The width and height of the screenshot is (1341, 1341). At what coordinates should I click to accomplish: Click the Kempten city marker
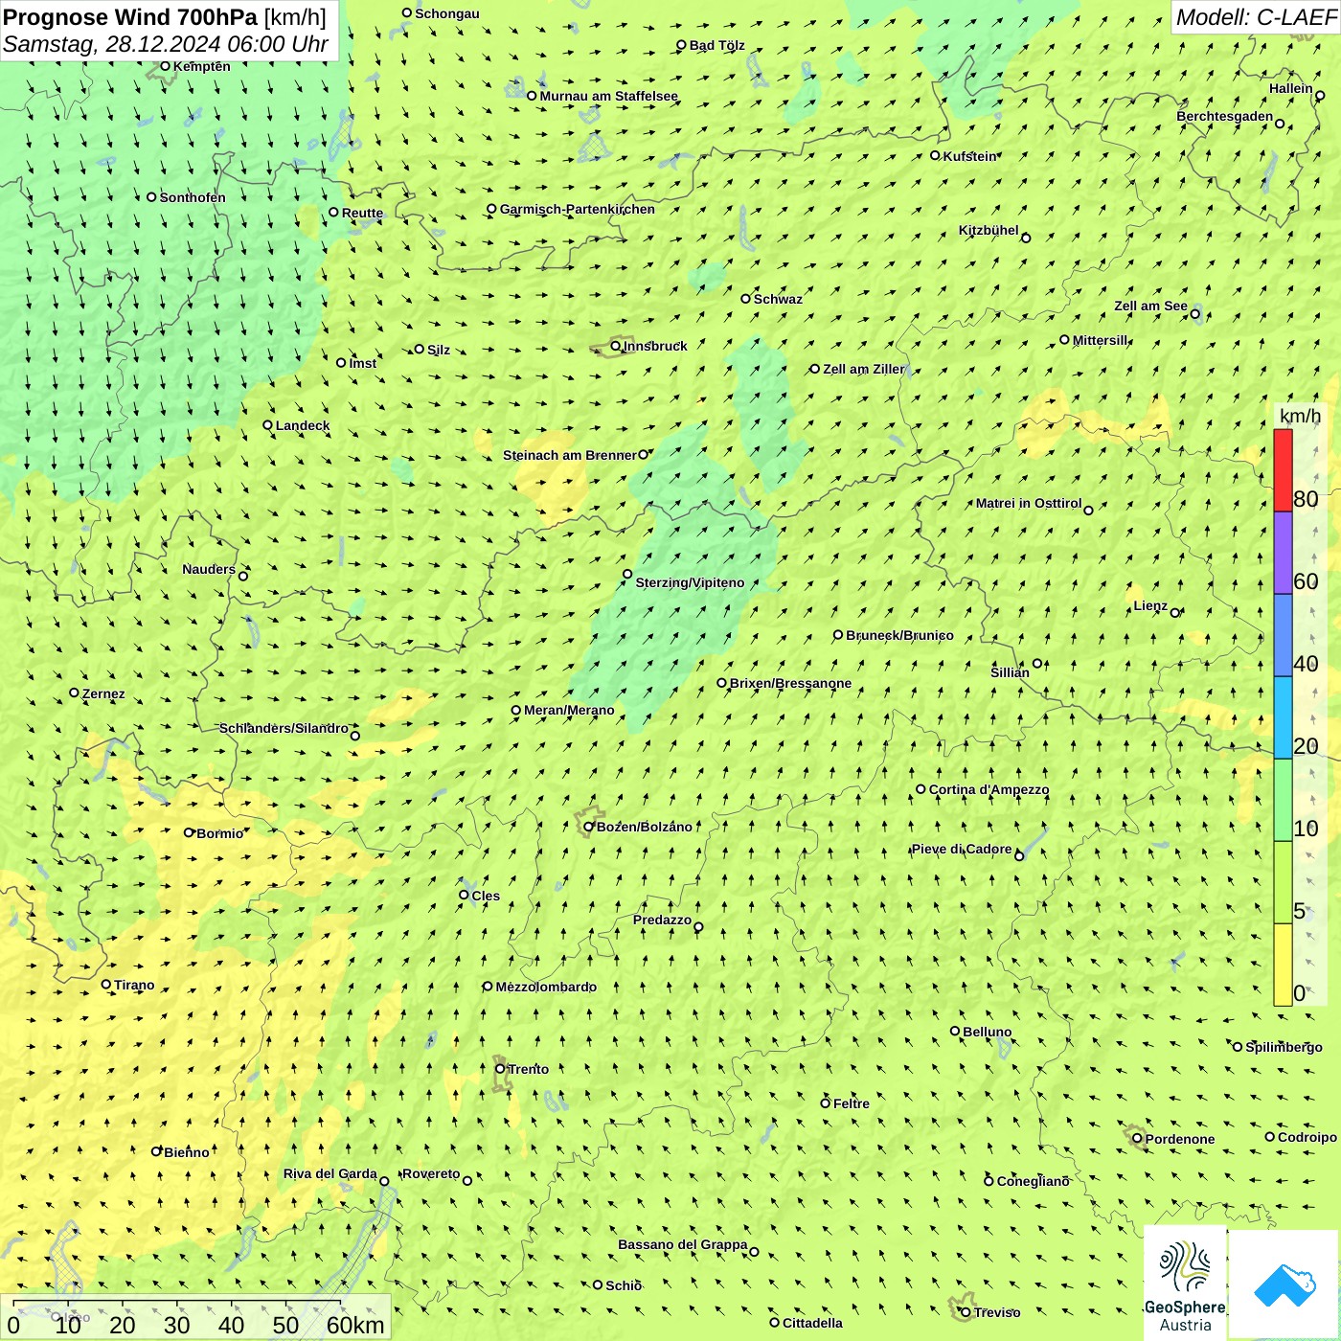click(165, 66)
